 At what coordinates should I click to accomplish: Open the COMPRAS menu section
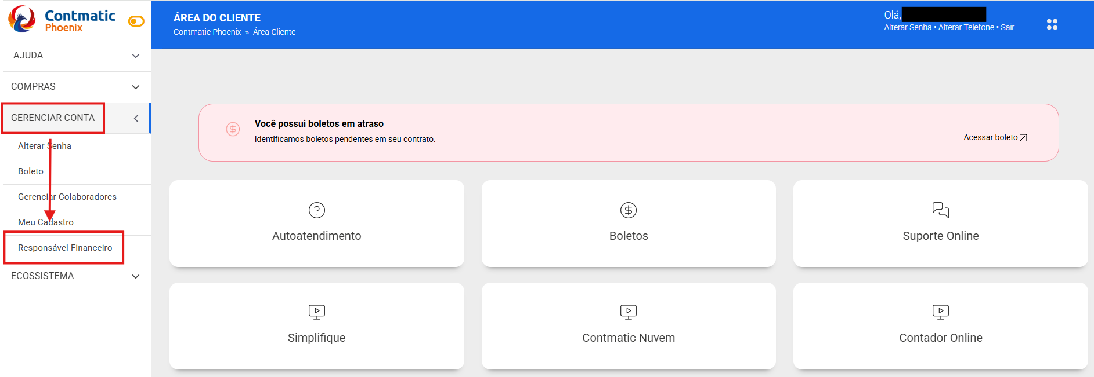(77, 87)
